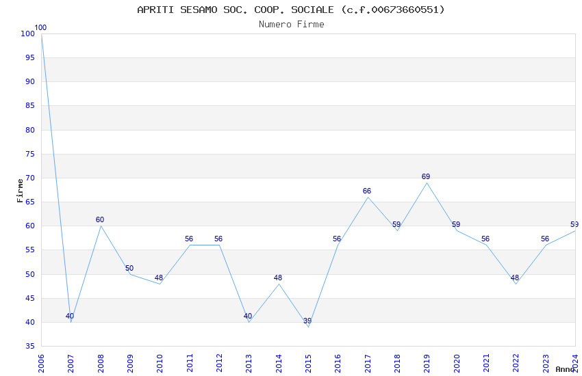Click x-axis year label 2007

click(71, 363)
